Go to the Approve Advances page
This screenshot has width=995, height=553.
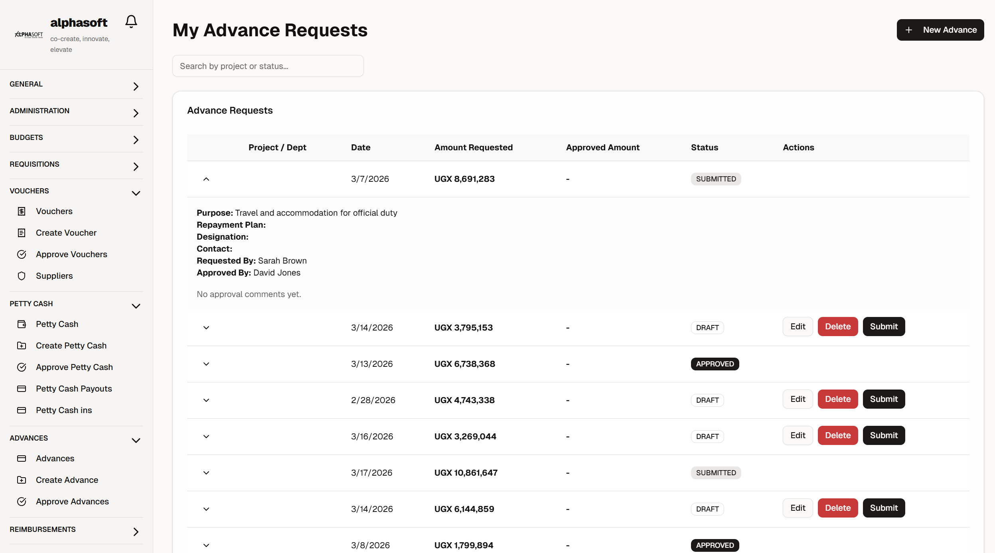[72, 502]
